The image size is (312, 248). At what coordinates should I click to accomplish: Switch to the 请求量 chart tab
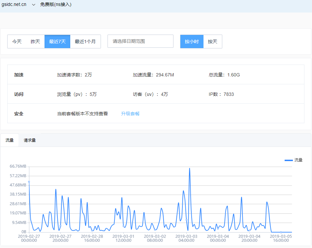[30, 140]
